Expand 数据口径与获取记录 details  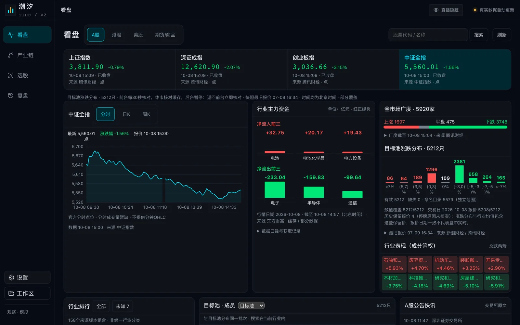(279, 231)
